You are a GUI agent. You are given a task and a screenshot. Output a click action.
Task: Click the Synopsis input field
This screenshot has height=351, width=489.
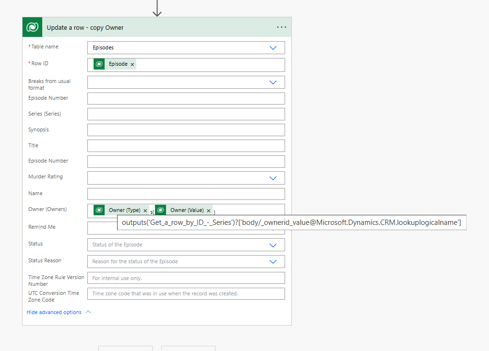(x=186, y=130)
